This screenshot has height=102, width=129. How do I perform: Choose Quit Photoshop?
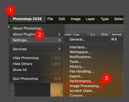[37, 79]
